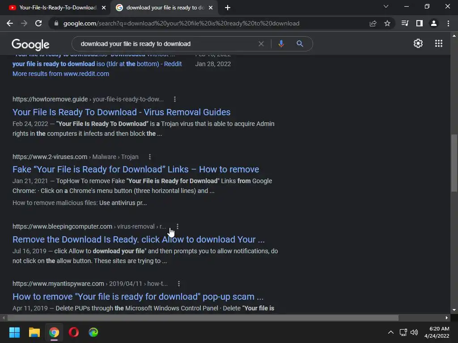This screenshot has height=343, width=458.
Task: Reload the Google search page
Action: point(38,23)
